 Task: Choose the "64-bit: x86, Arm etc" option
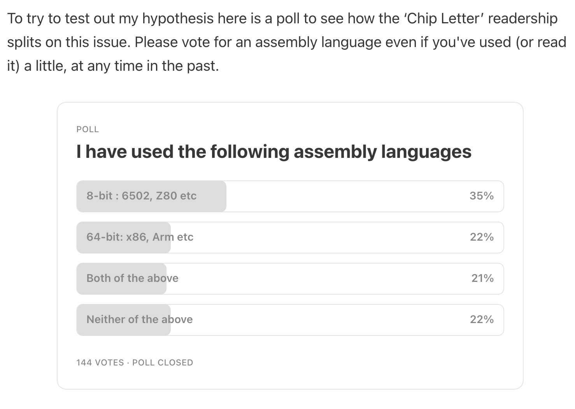[x=290, y=238]
